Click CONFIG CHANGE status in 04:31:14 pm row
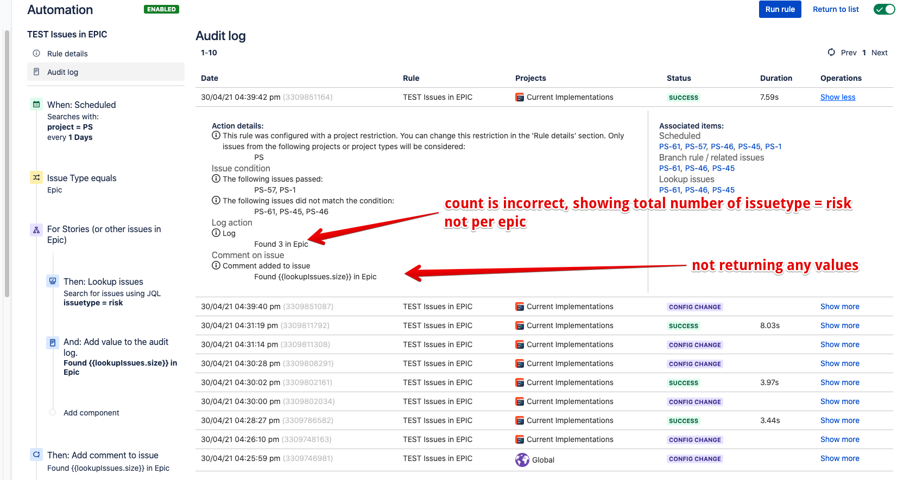Viewport: 910px width, 480px height. pyautogui.click(x=695, y=345)
